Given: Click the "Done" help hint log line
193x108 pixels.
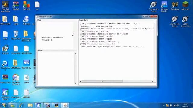Looking at the screenshot, I should (111, 46).
